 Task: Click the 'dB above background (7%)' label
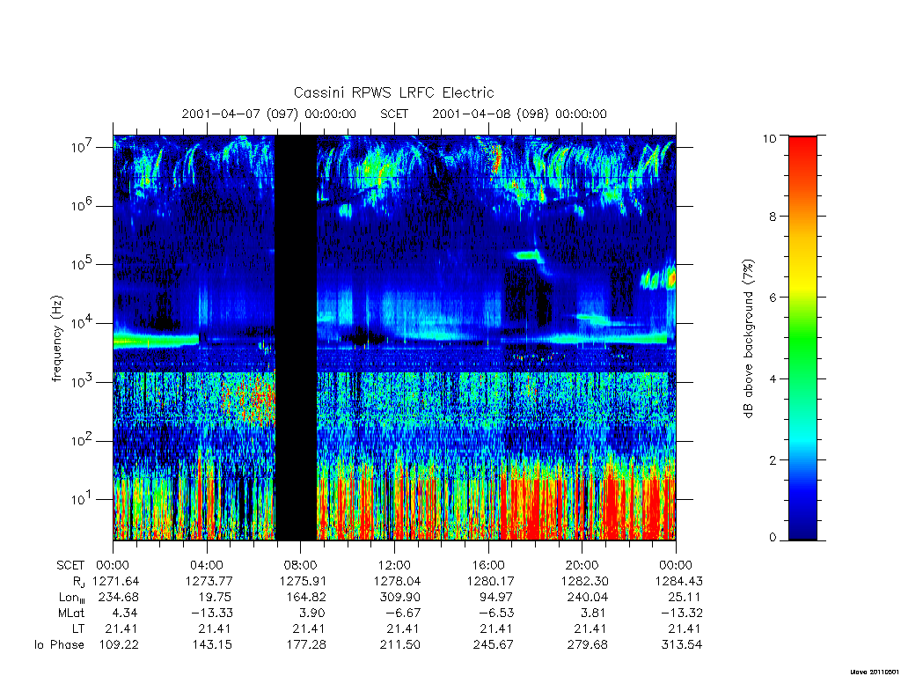click(748, 338)
